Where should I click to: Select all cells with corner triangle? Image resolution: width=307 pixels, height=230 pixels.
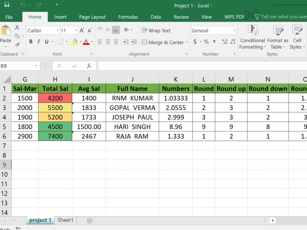(7, 79)
